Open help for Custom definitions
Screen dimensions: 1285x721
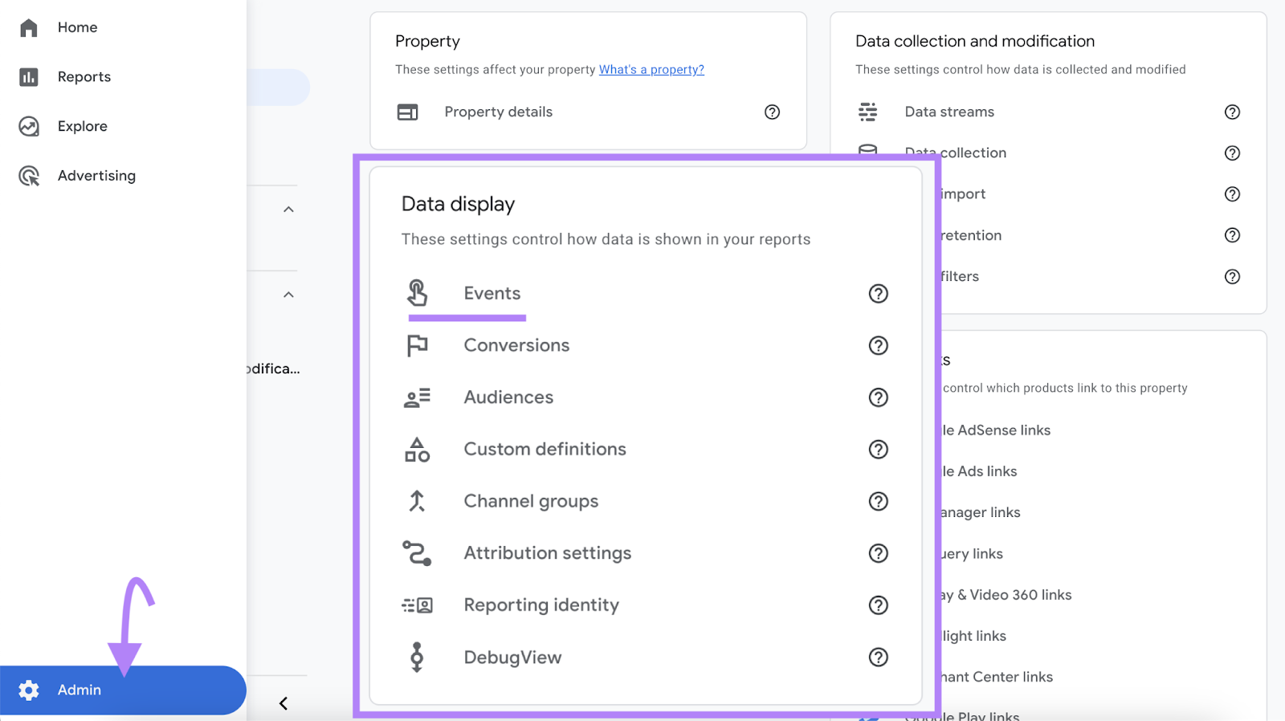(879, 450)
